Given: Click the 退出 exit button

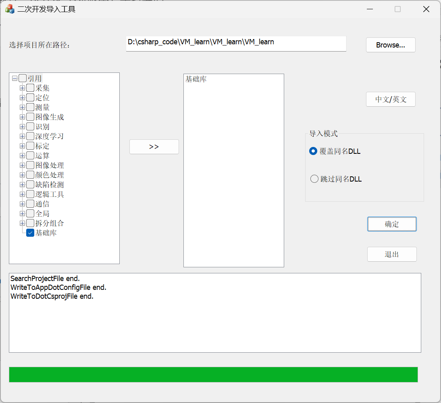Looking at the screenshot, I should click(392, 254).
